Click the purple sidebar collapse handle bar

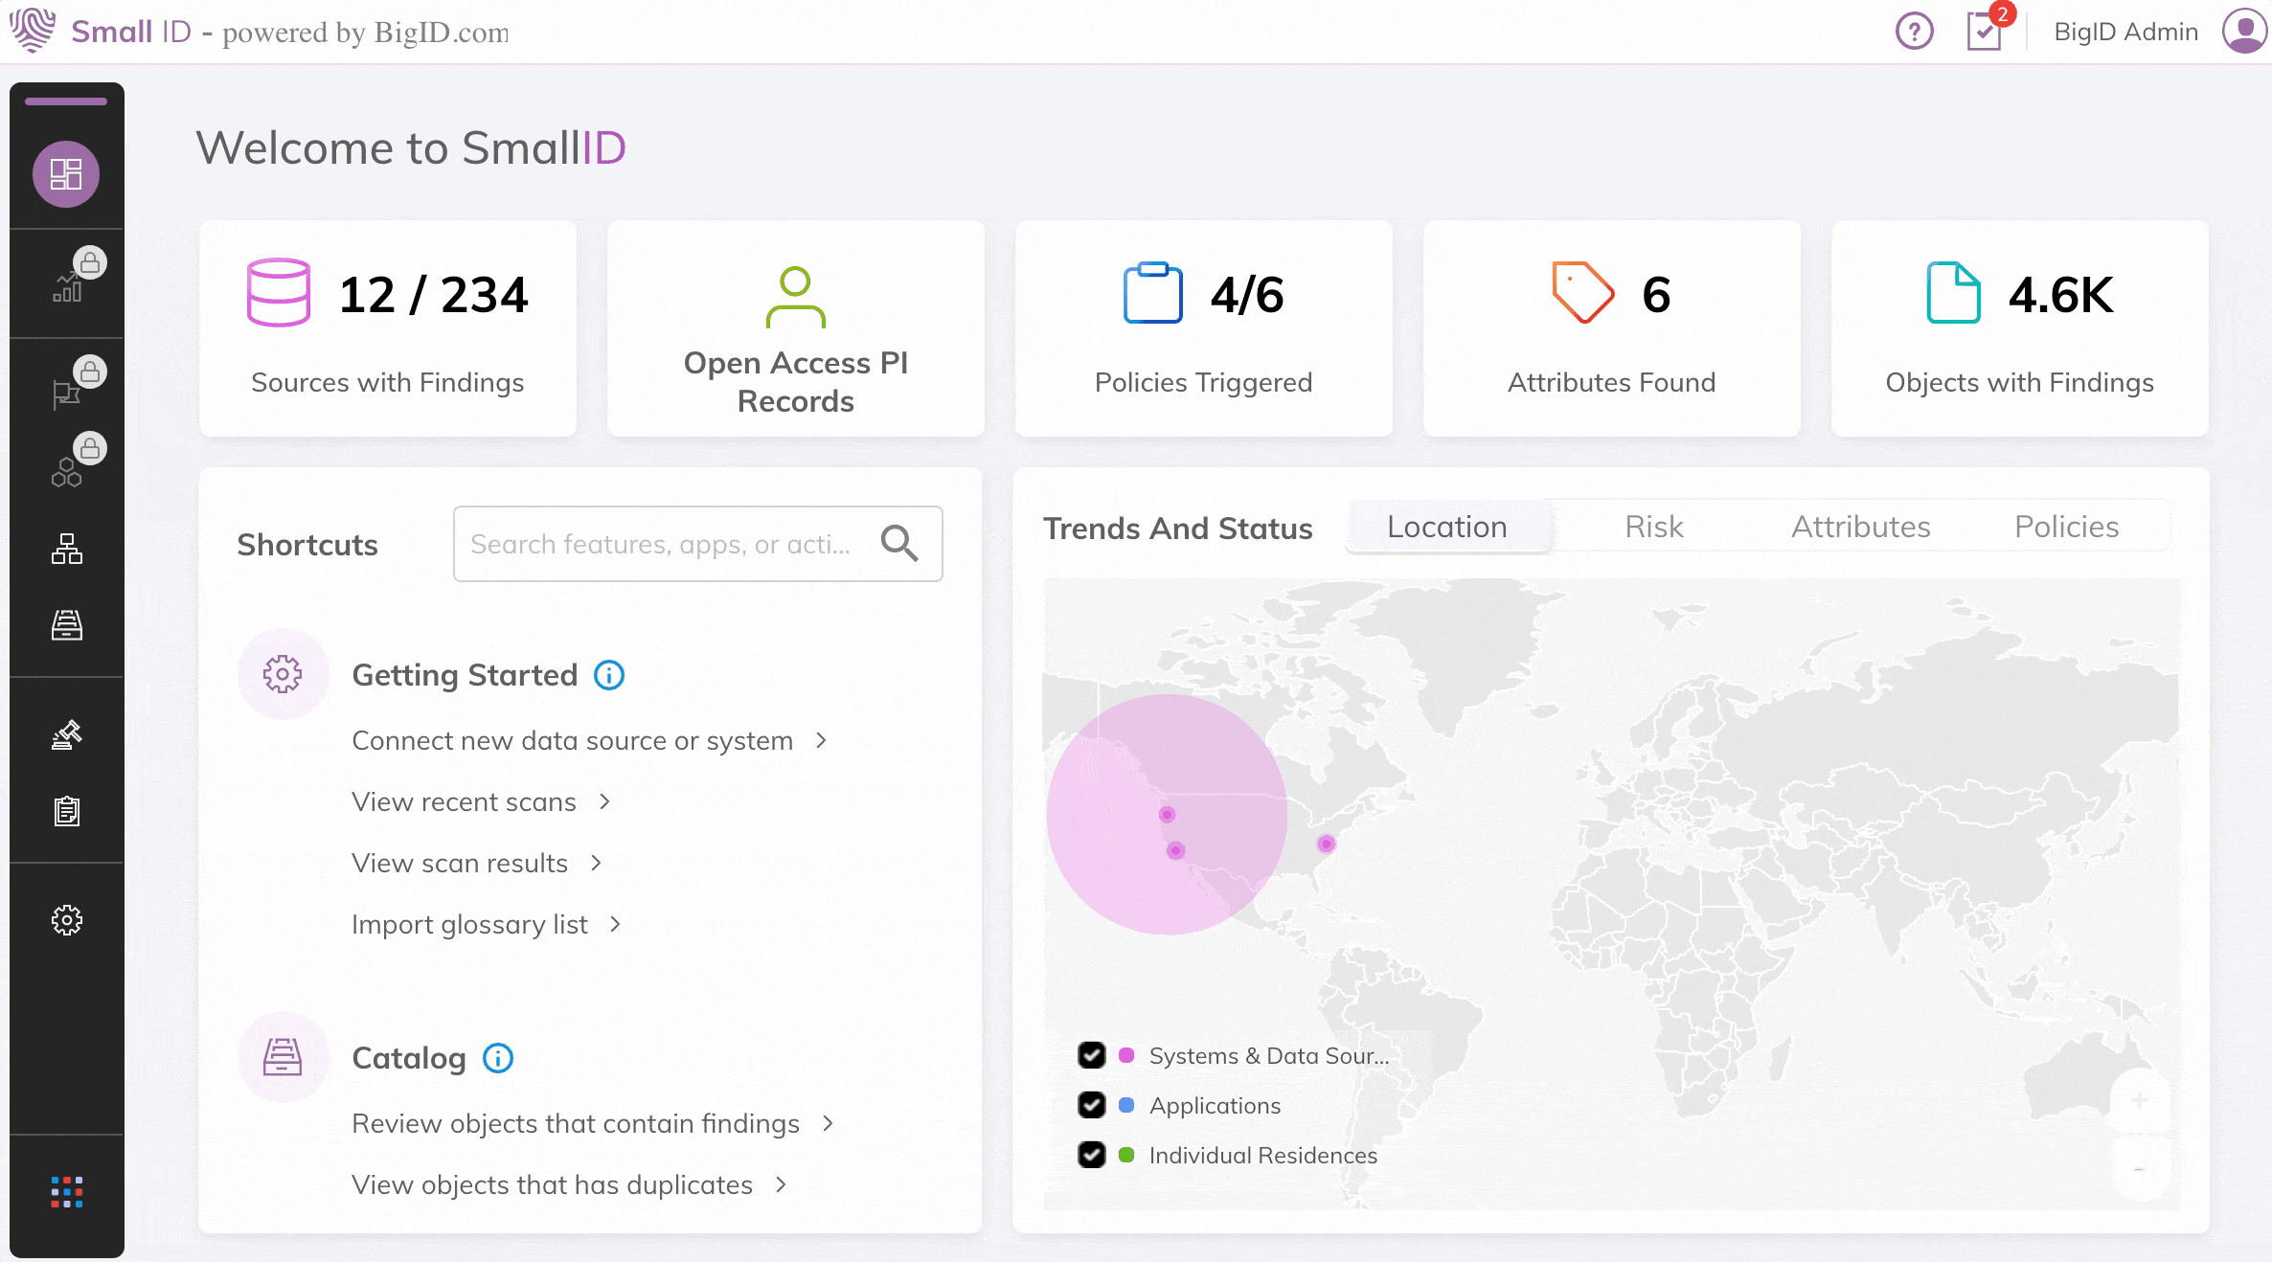(x=66, y=101)
